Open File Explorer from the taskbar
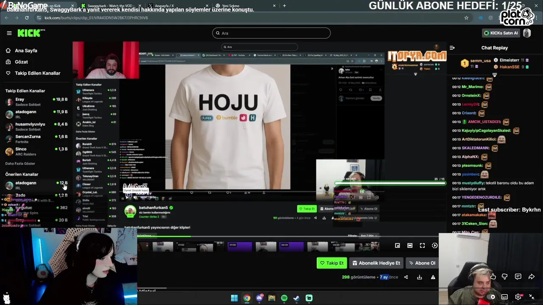Viewport: 543px width, 305px height. point(271,298)
